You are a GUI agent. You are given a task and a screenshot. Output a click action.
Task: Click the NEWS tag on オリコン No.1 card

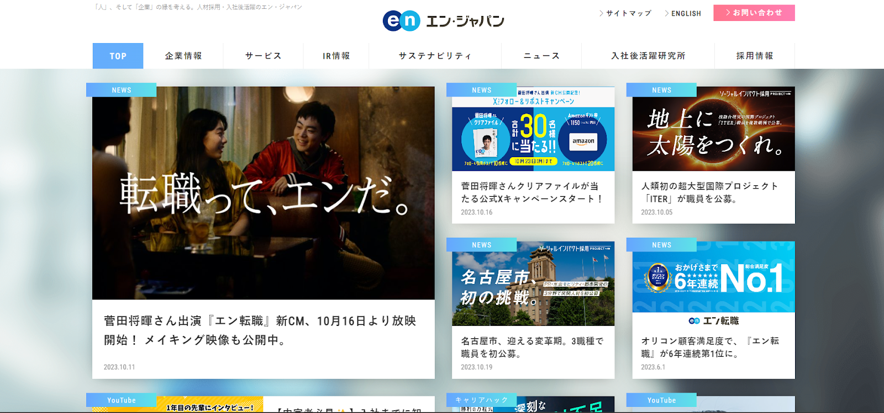click(x=662, y=245)
